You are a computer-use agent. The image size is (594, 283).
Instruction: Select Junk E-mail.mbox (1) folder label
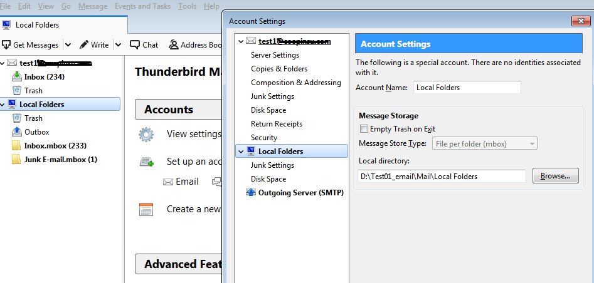tap(61, 159)
